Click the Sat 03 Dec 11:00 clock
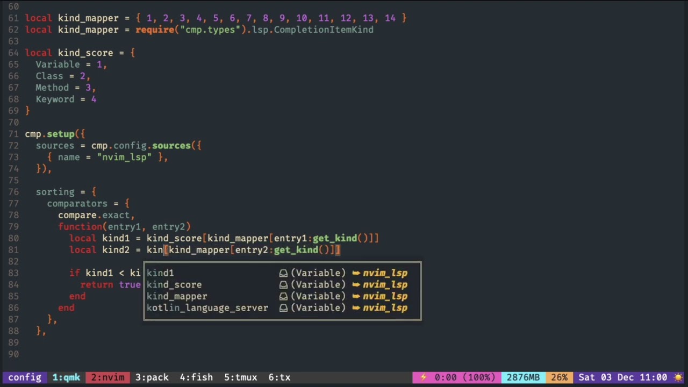The height and width of the screenshot is (387, 688). [623, 377]
